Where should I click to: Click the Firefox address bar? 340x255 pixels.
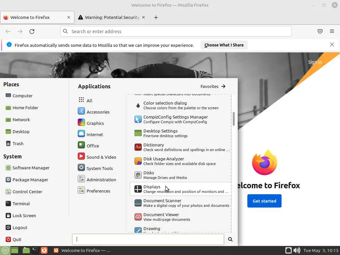pos(176,32)
